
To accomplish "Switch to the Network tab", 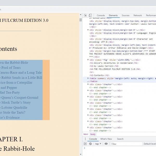I will (138, 16).
